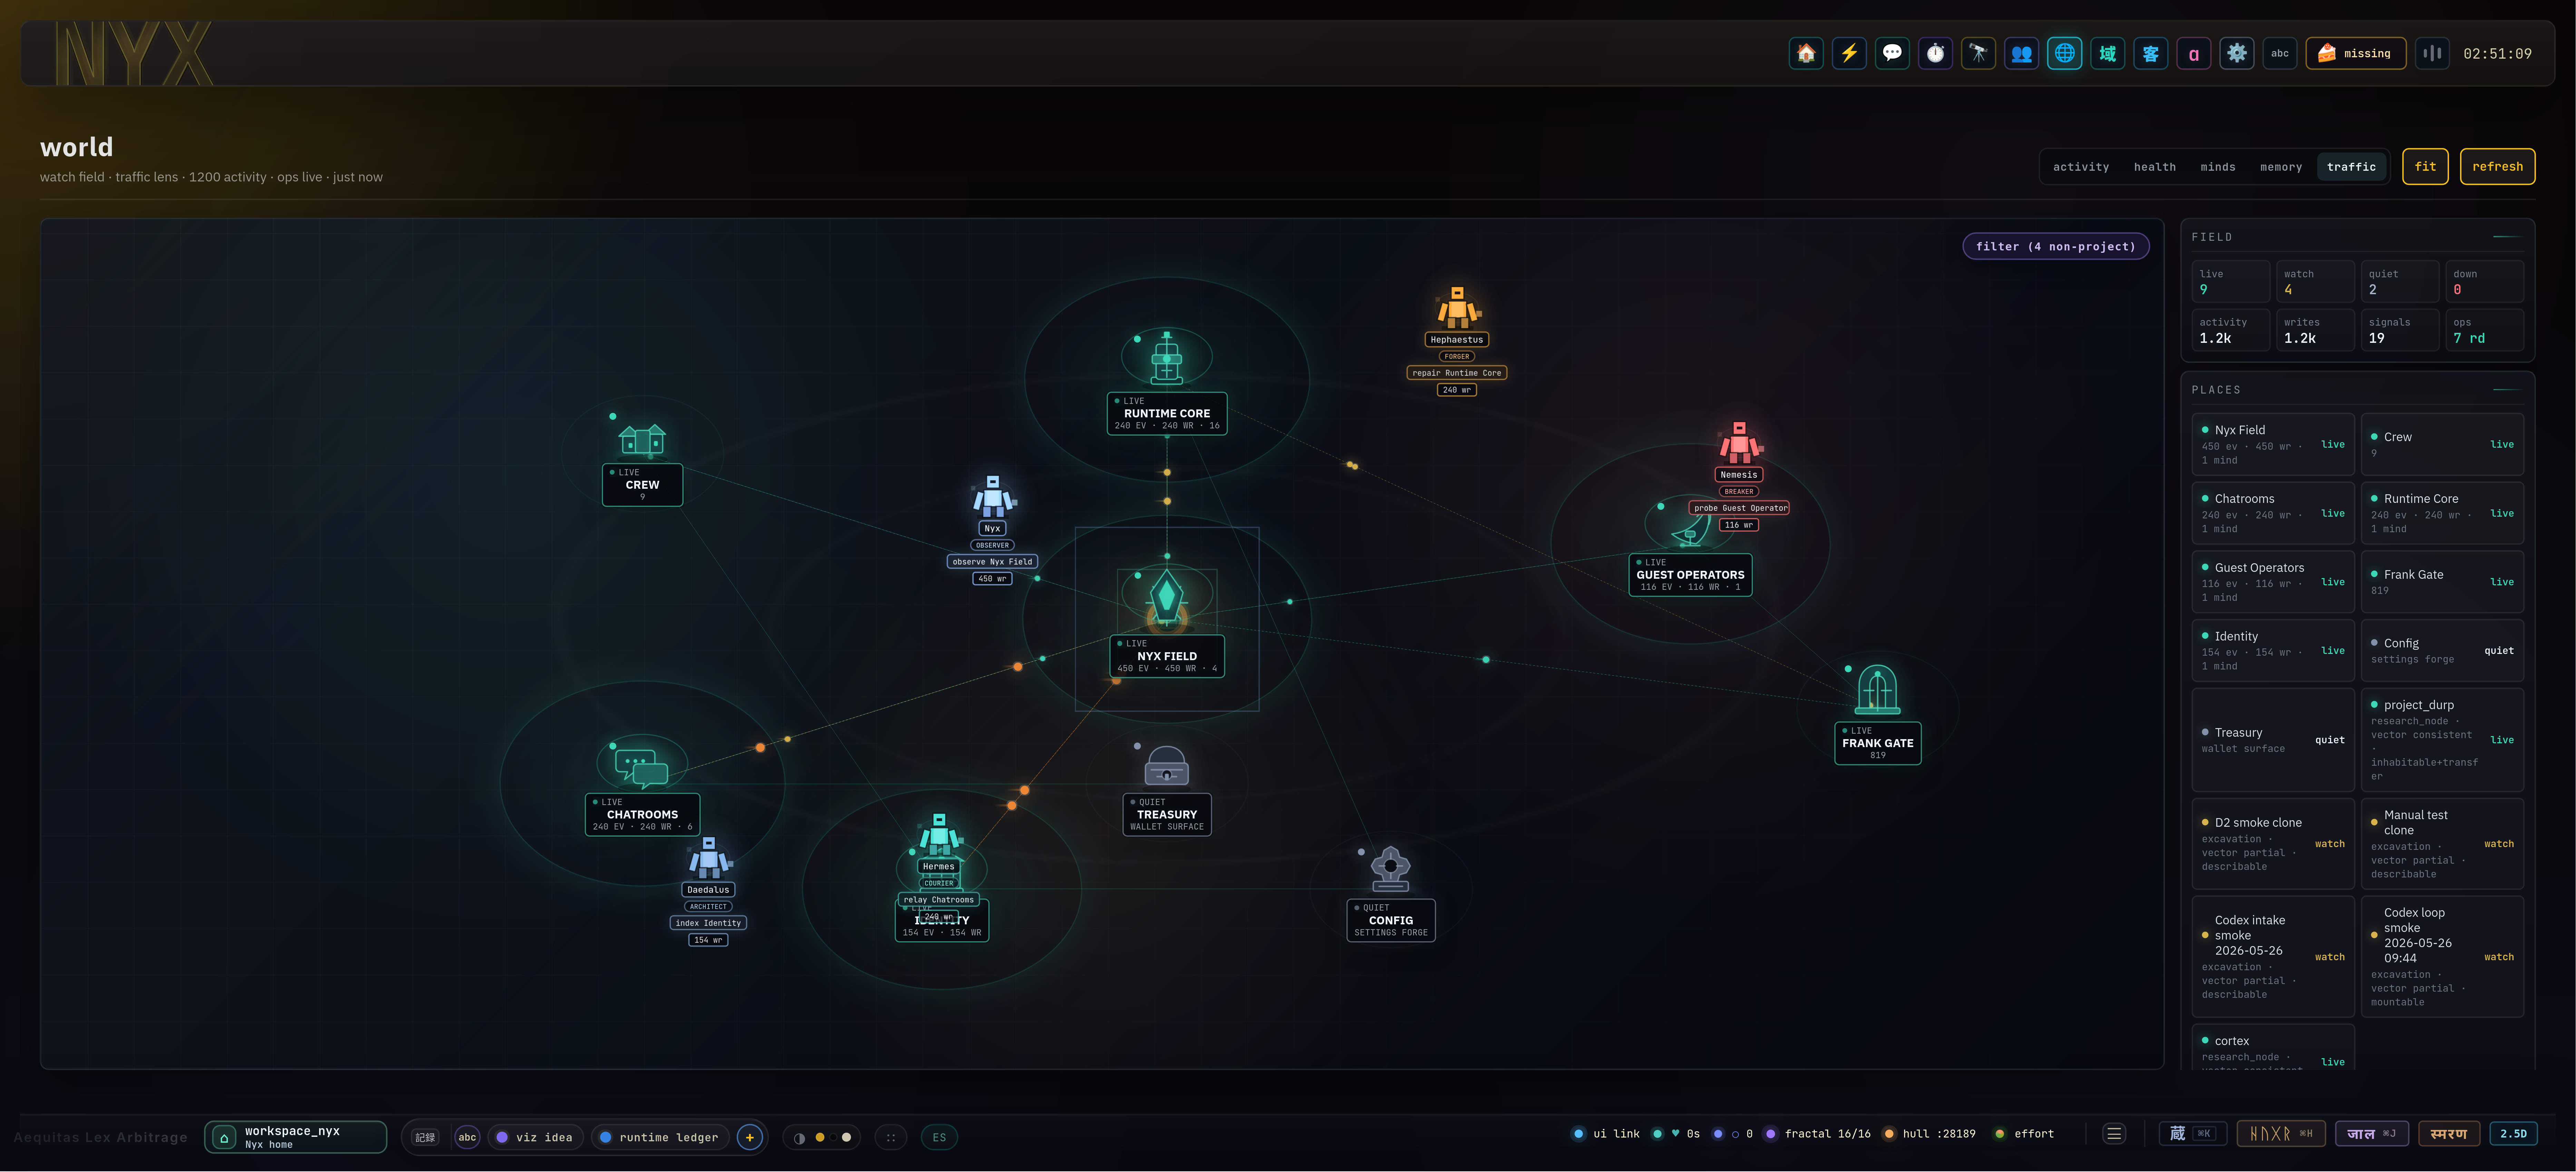This screenshot has width=2576, height=1172.
Task: Open the telescope toolbar icon
Action: coord(1978,54)
